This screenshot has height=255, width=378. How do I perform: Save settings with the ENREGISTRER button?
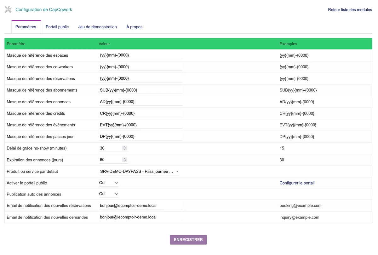tap(188, 240)
